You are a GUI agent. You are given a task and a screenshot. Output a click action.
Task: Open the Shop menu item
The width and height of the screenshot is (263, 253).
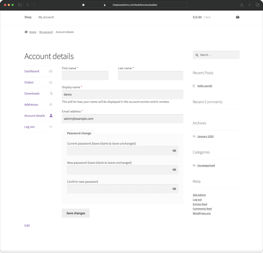point(28,17)
